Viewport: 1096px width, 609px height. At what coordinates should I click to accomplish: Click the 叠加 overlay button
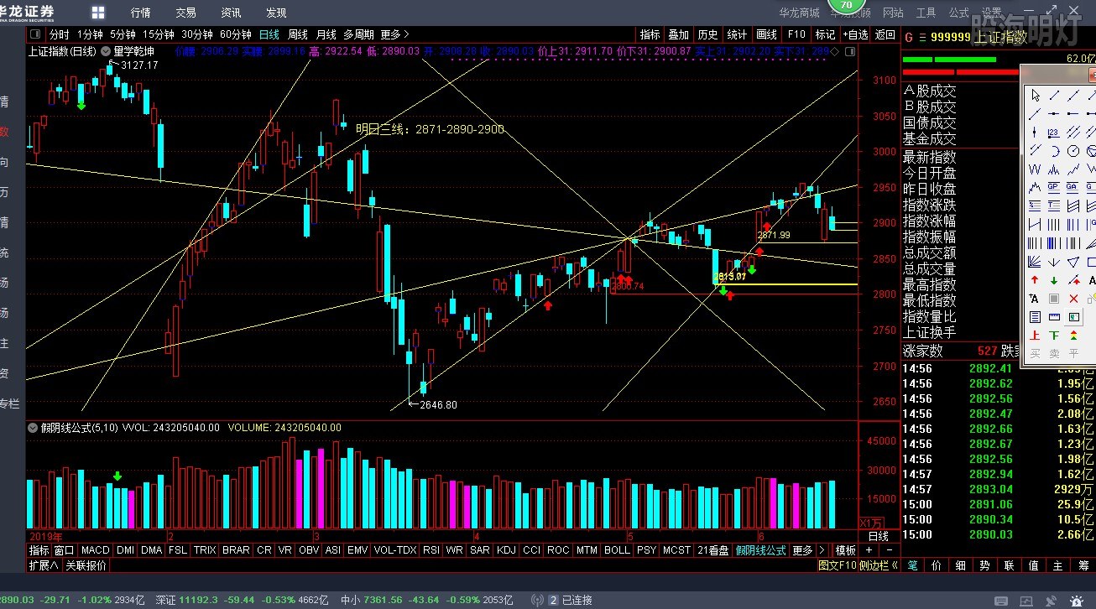[678, 34]
